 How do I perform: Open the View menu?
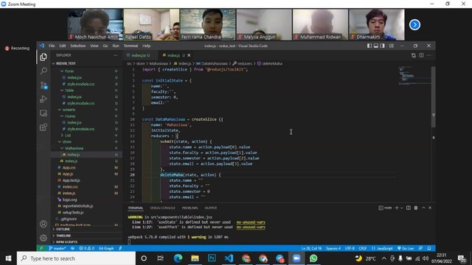pos(94,46)
